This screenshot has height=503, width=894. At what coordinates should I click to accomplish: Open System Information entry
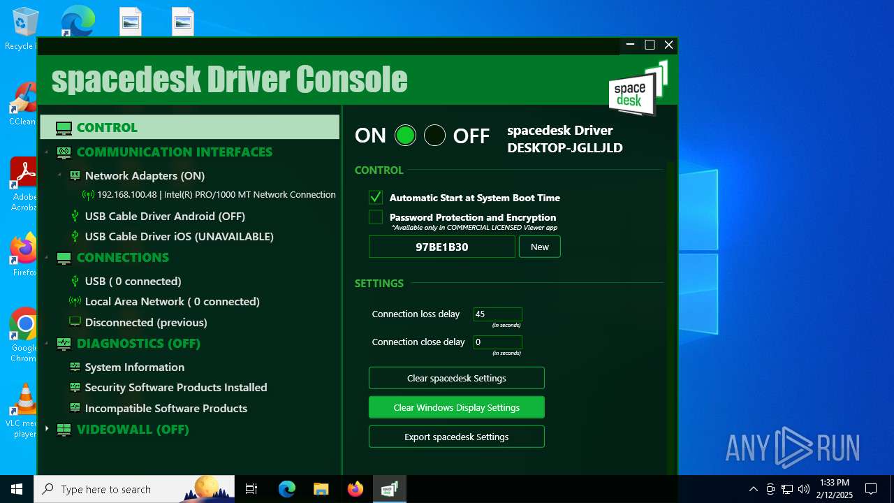click(135, 367)
